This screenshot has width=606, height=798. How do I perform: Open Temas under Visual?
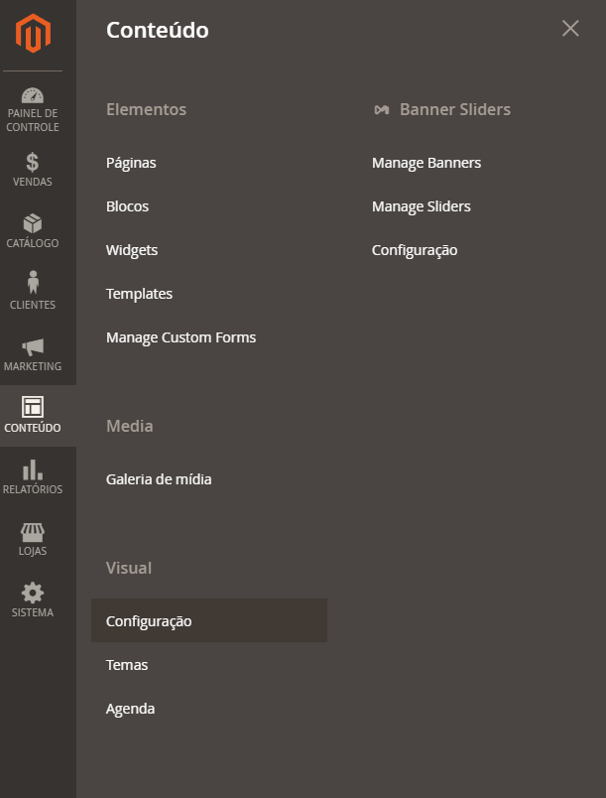(127, 665)
